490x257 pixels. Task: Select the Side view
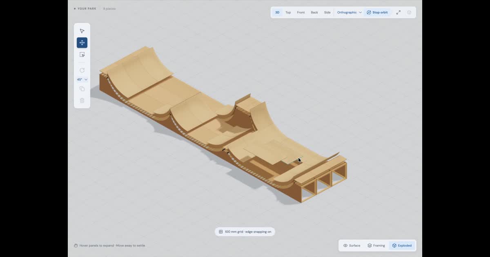327,13
